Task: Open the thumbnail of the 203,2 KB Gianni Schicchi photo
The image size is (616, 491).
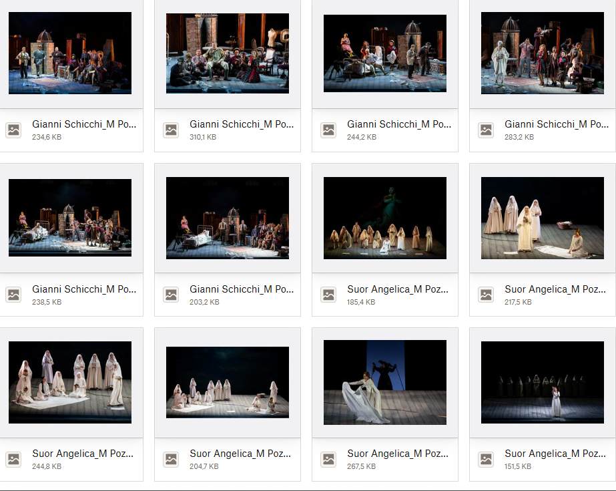Action: 228,218
